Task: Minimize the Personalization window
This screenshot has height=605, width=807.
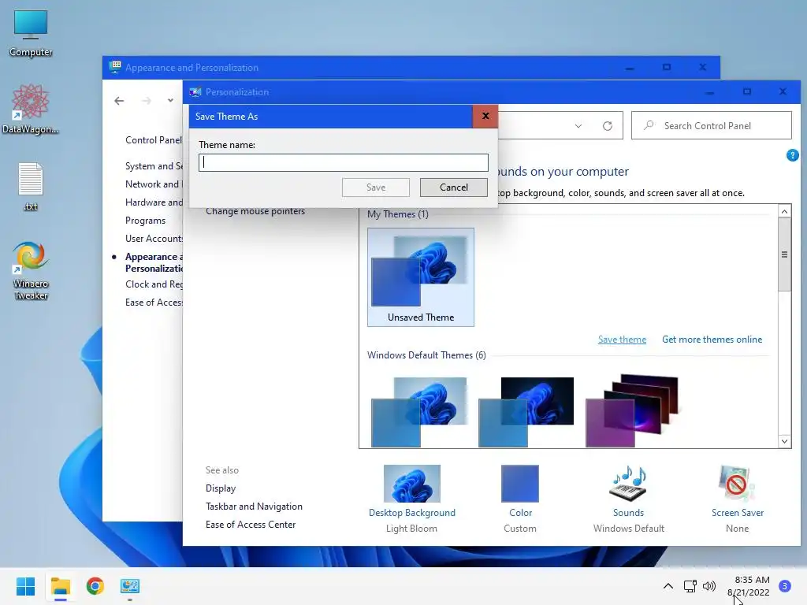Action: point(710,91)
